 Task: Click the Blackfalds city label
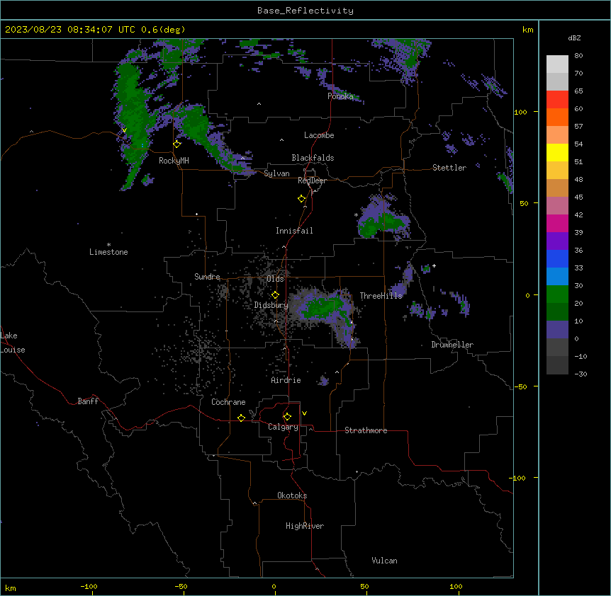(x=313, y=158)
